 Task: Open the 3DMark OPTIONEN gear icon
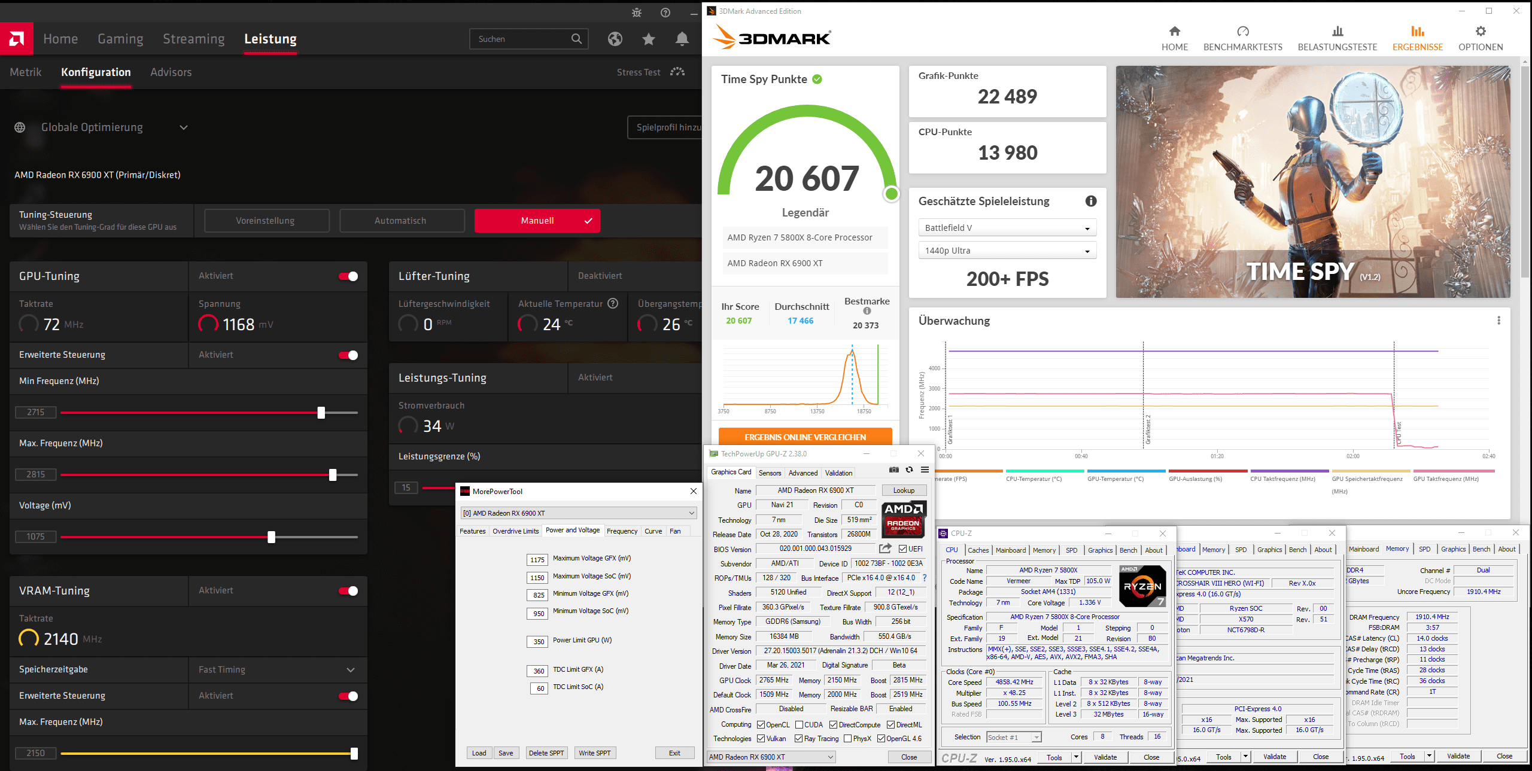click(1480, 32)
